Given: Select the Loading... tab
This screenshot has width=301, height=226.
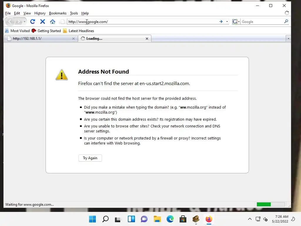Looking at the screenshot, I should tap(115, 39).
